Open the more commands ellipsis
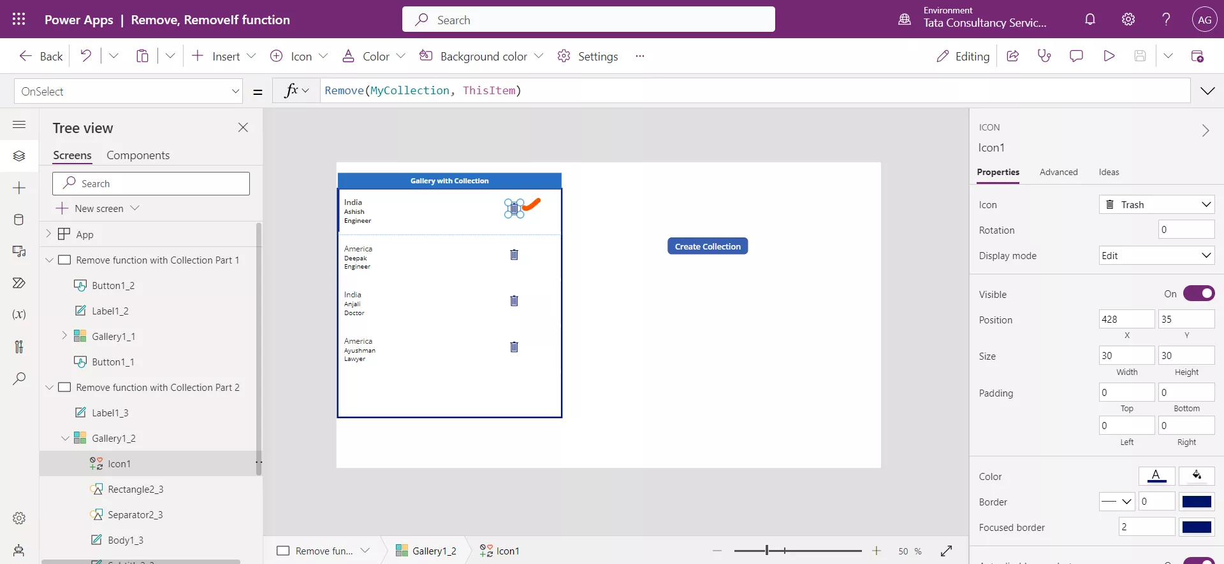Screen dimensions: 1224x564 pos(640,56)
